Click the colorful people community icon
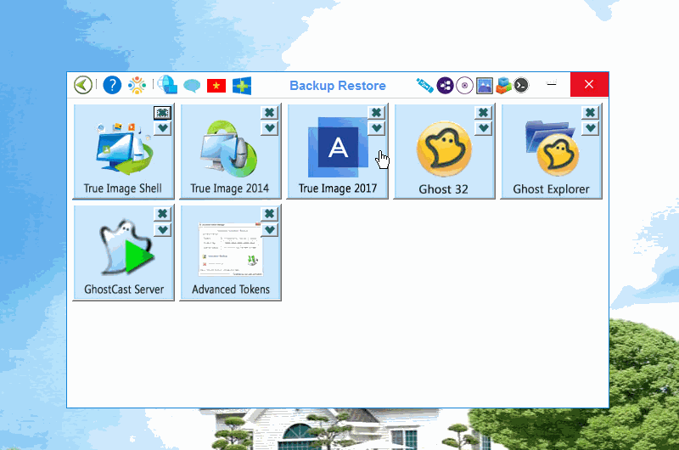Viewport: 679px width, 450px height. coord(137,85)
